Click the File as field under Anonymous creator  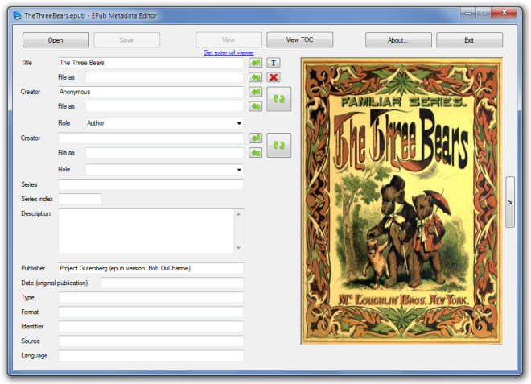pos(164,106)
